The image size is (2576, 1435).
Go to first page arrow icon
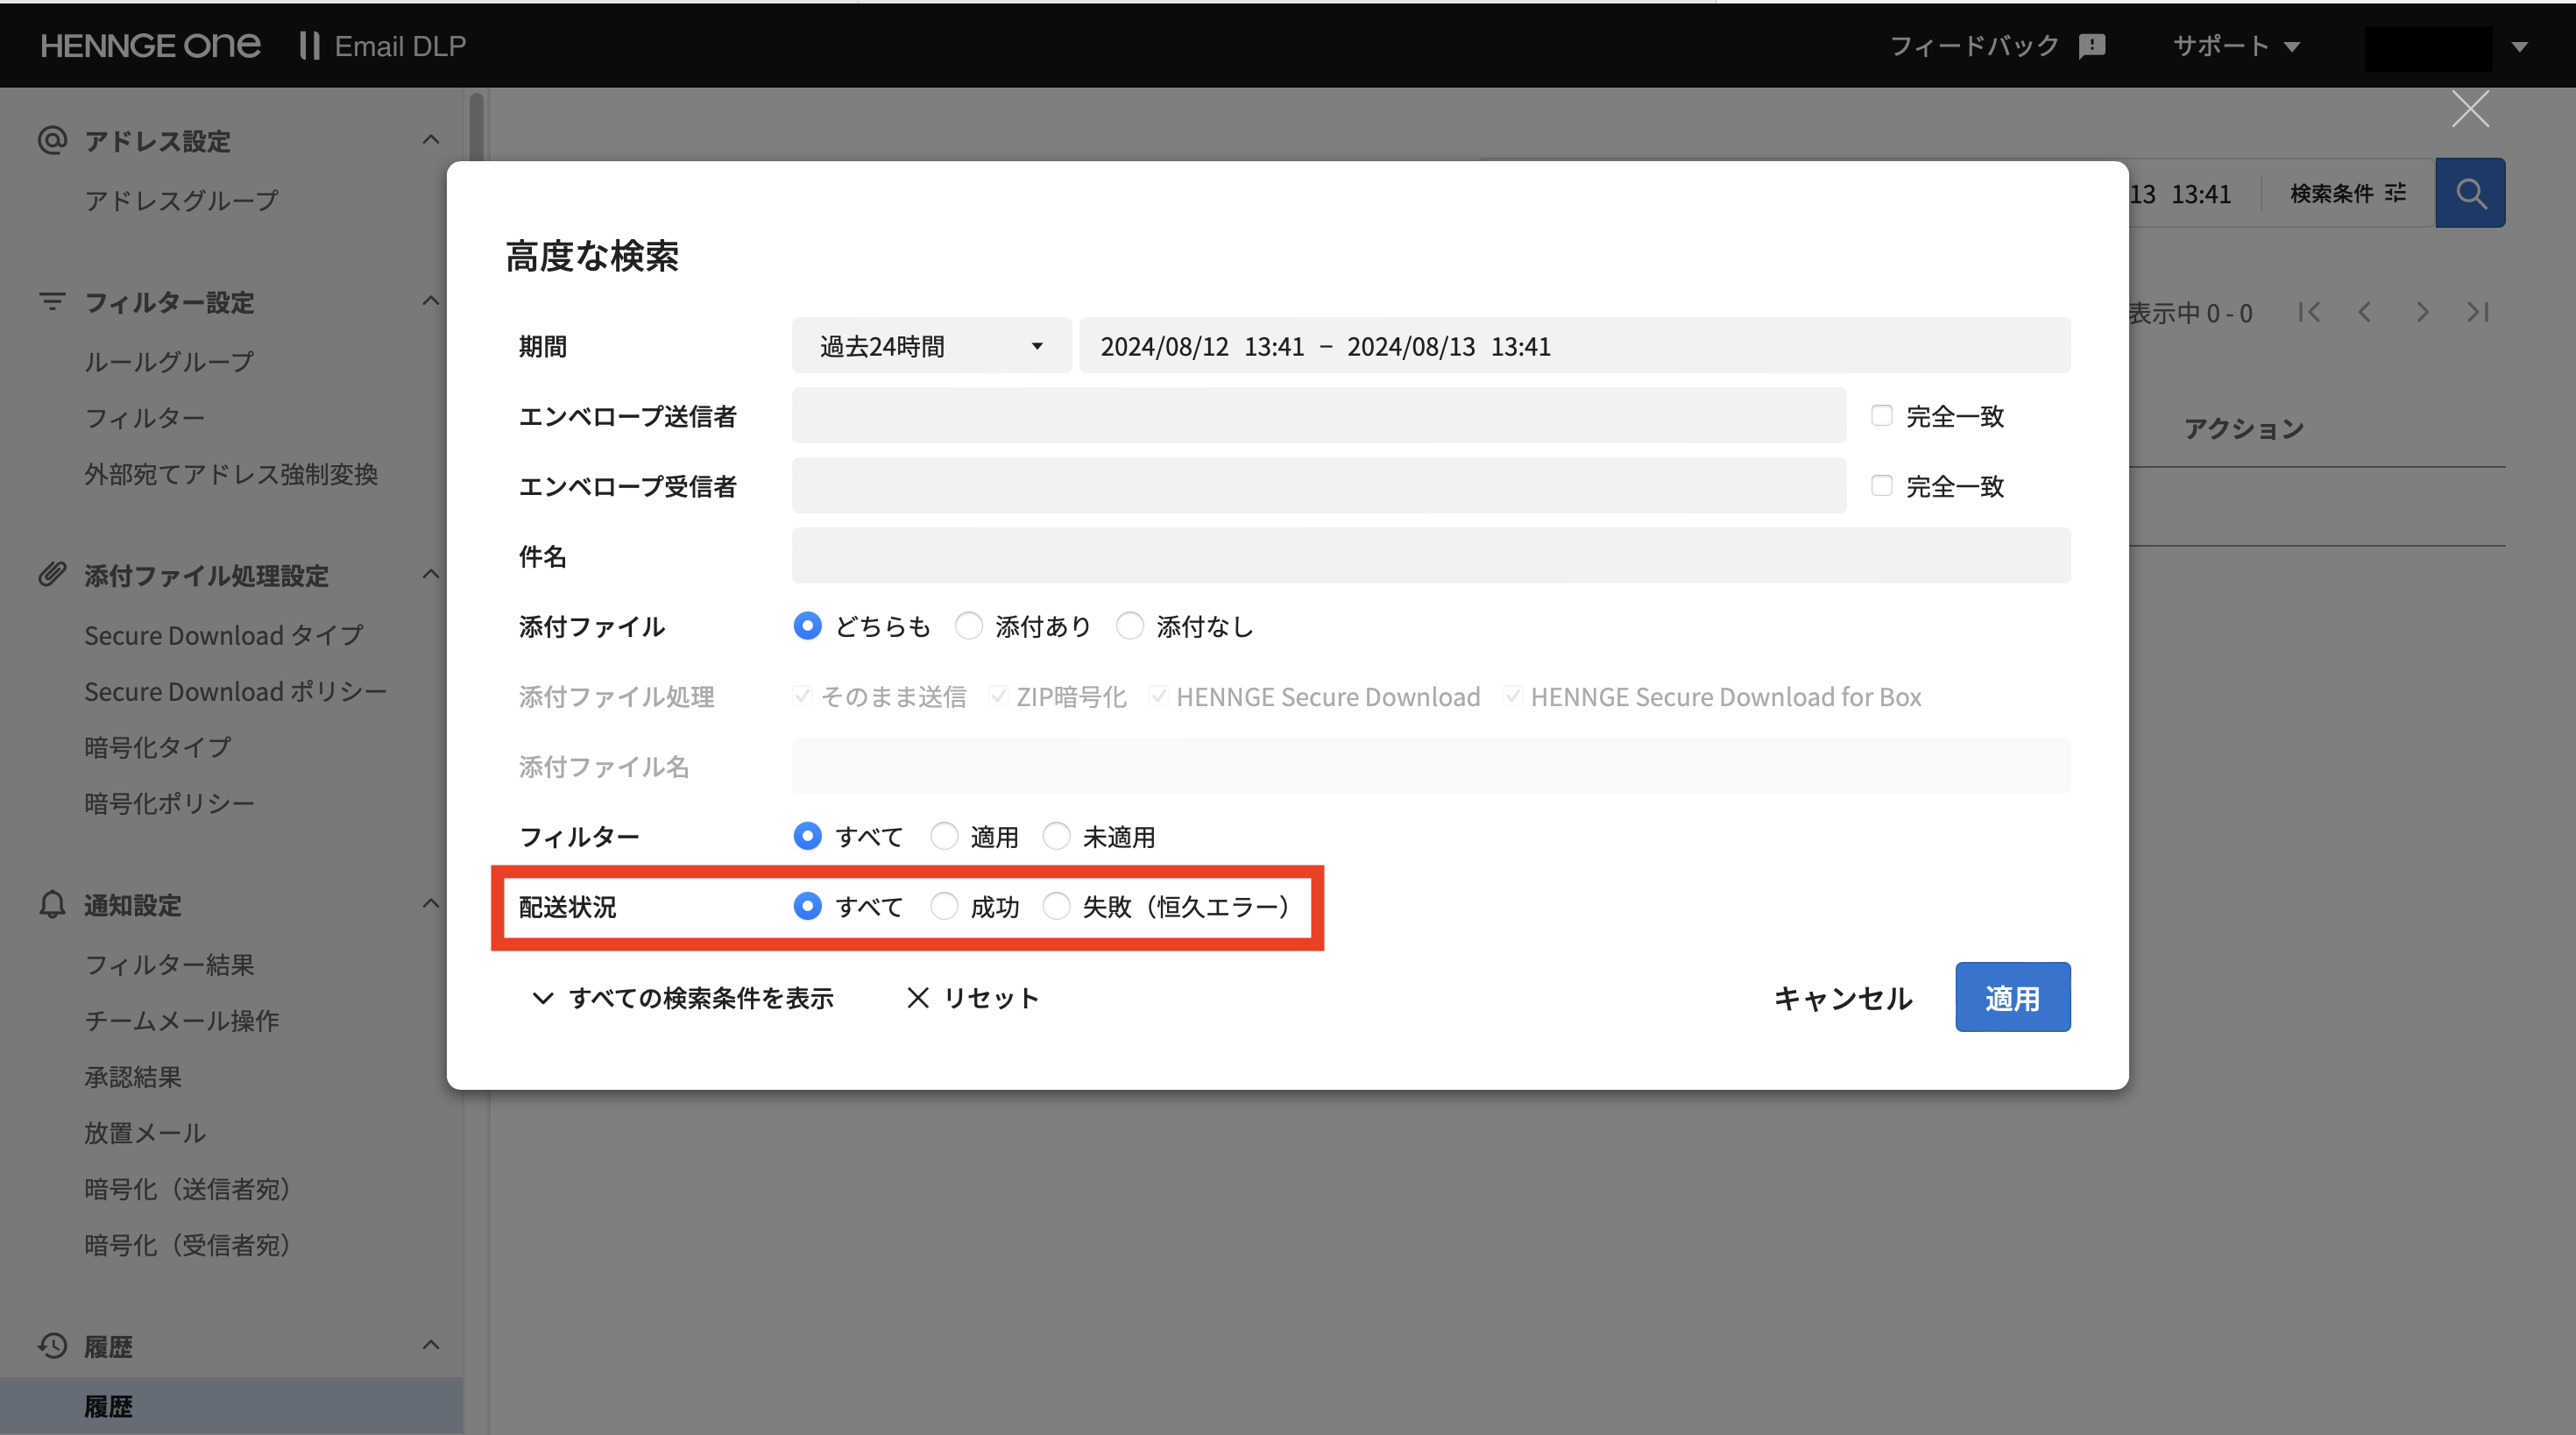click(2309, 313)
